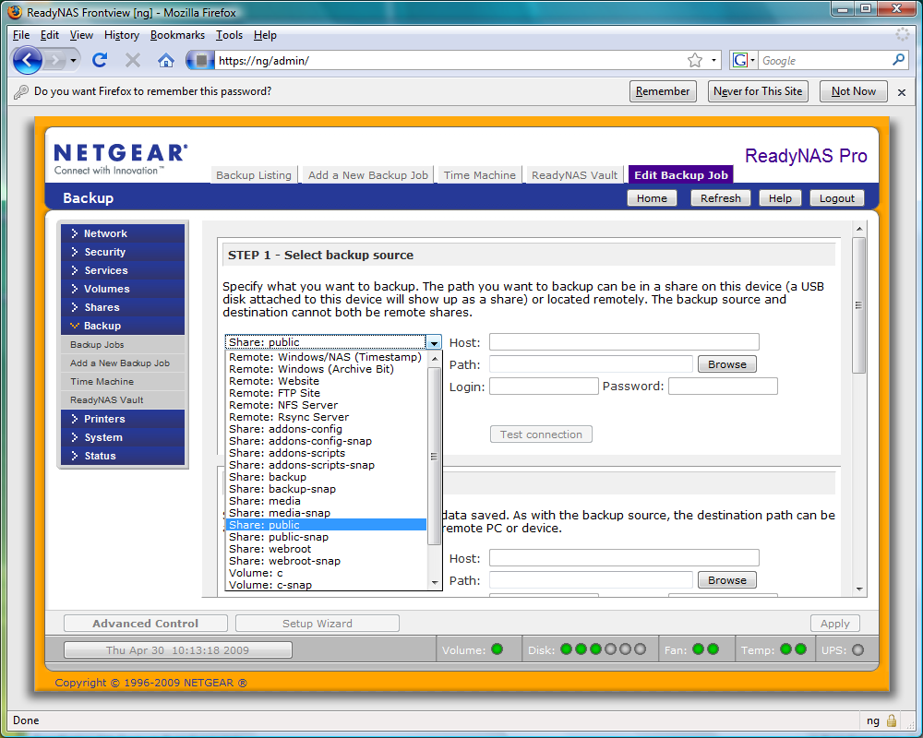Viewport: 923px width, 738px height.
Task: Open Advanced Control mode
Action: click(146, 624)
